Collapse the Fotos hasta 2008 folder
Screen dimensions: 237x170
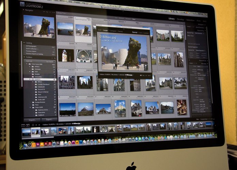27,64
